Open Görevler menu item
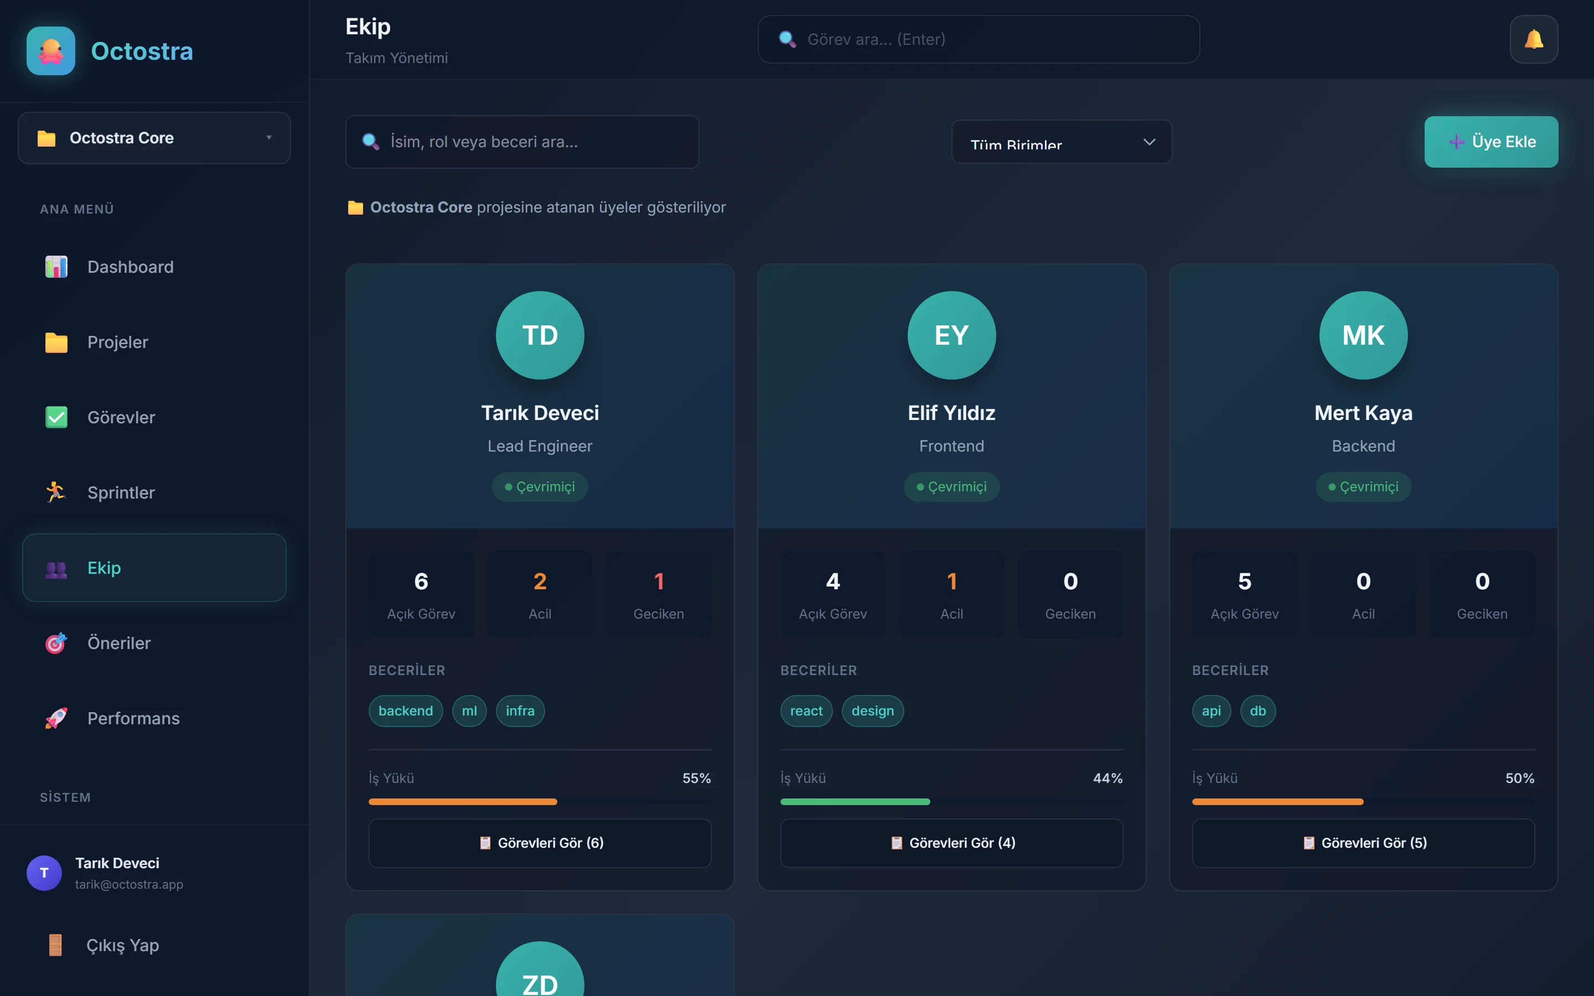This screenshot has width=1594, height=996. (154, 417)
